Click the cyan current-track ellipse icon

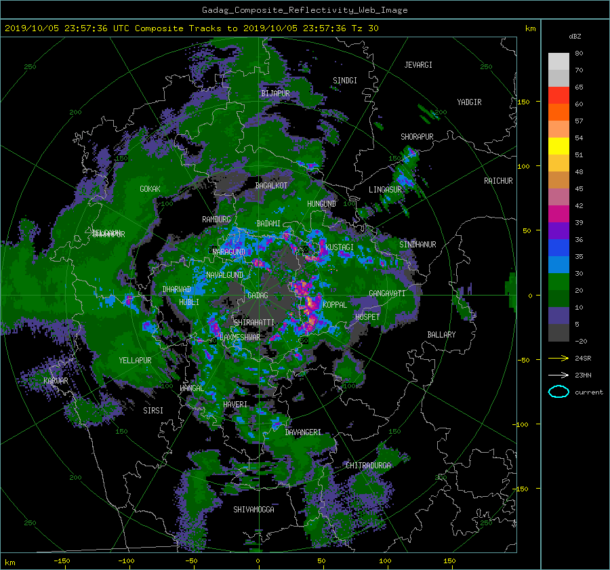pos(558,392)
